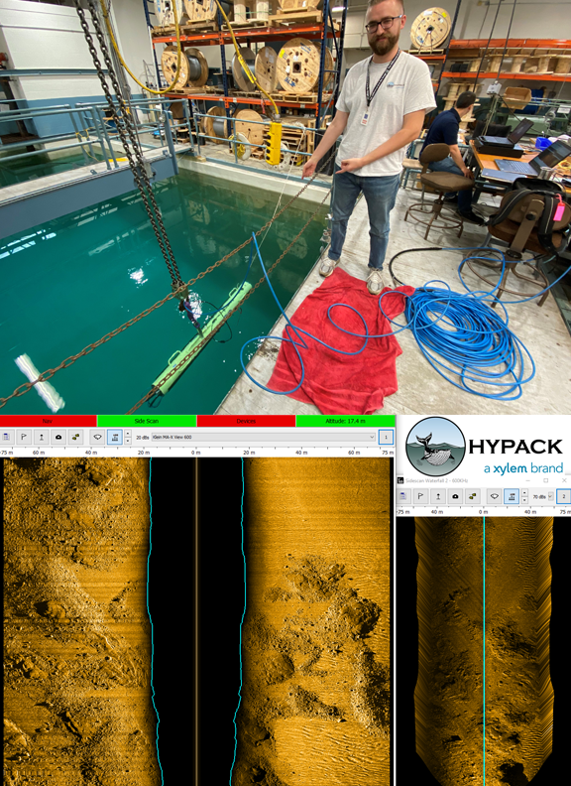The width and height of the screenshot is (571, 786).
Task: Click the 20 dBs gain value
Action: coord(142,438)
